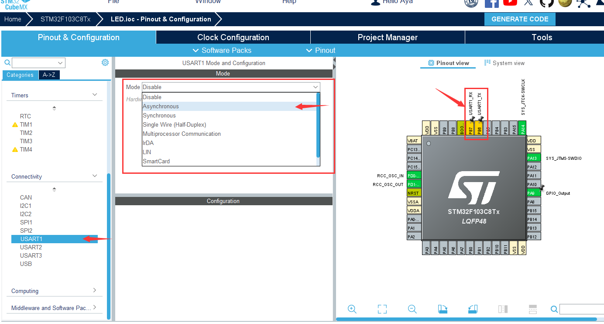Screen dimensions: 604x324
Task: Rotate the chip view counter-clockwise
Action: pos(473,309)
